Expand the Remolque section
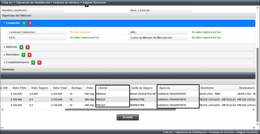The width and height of the screenshot is (260, 134). [x=12, y=55]
